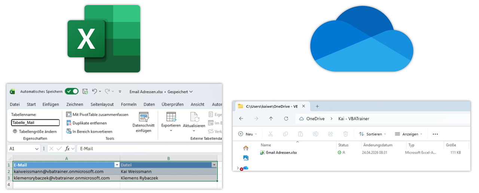Switch to the Überprüfen ribbon tab
The width and height of the screenshot is (479, 193).
coord(173,104)
